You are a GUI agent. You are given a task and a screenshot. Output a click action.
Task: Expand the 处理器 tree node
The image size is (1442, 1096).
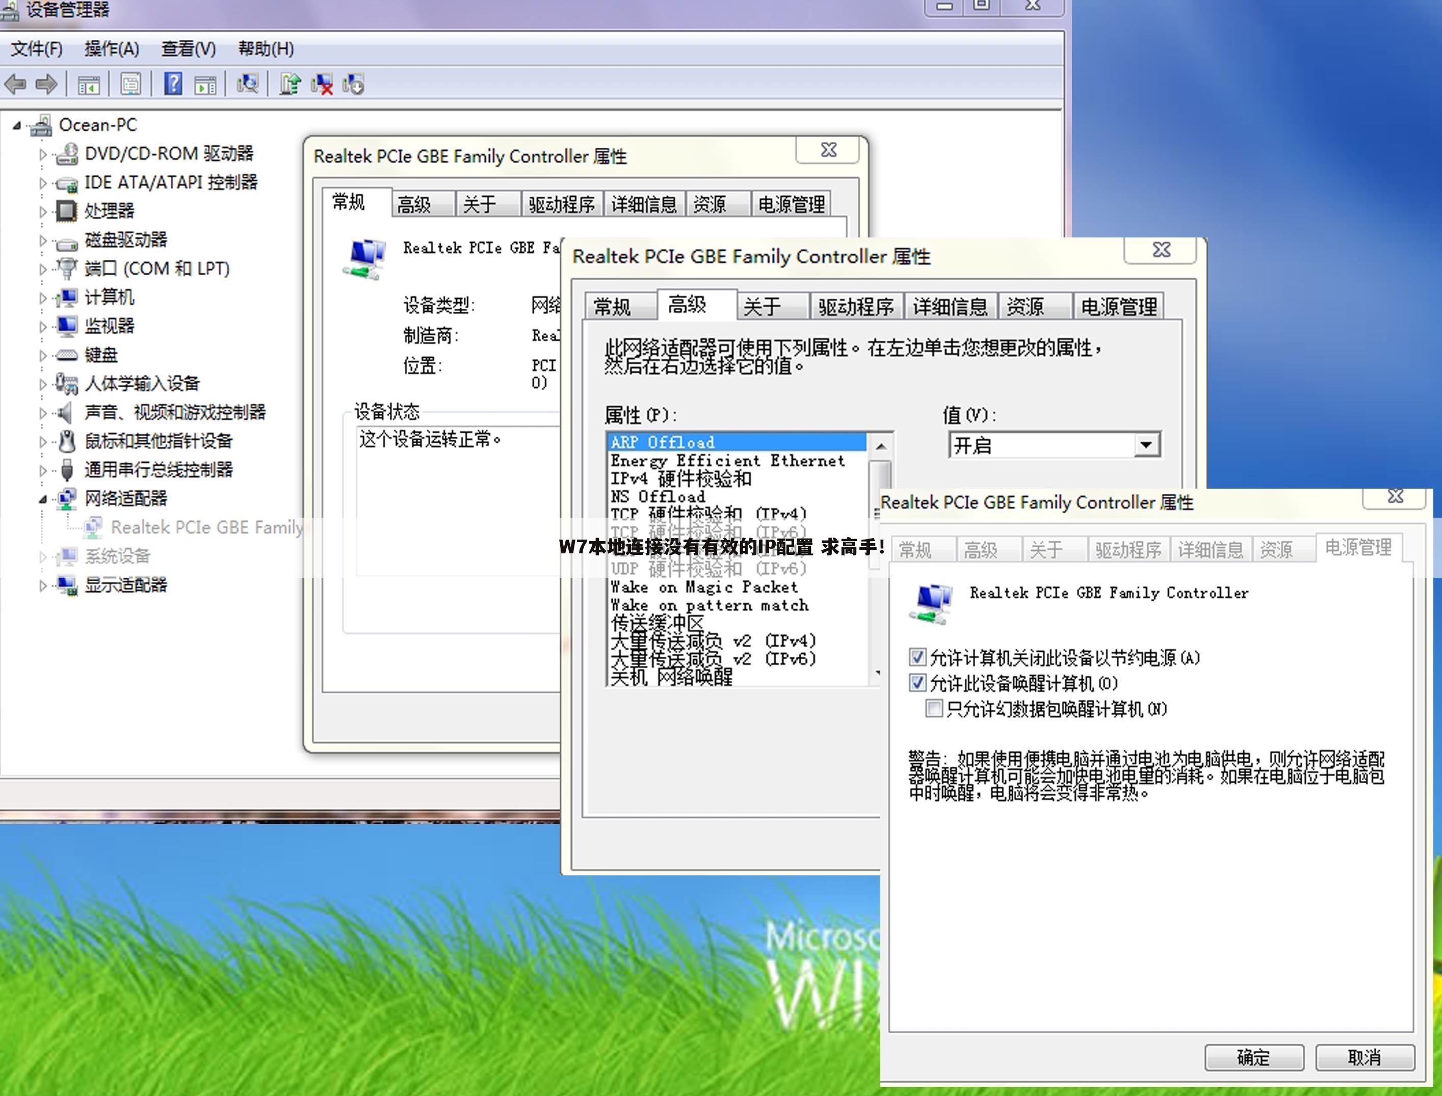(x=42, y=211)
